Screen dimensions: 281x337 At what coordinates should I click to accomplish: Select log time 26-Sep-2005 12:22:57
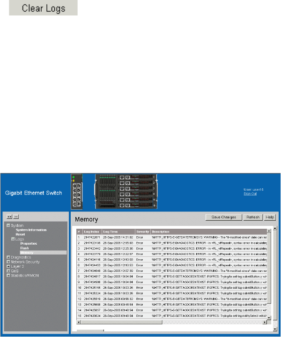(118, 254)
